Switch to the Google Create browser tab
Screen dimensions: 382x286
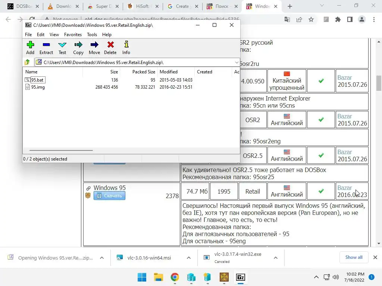pyautogui.click(x=183, y=6)
